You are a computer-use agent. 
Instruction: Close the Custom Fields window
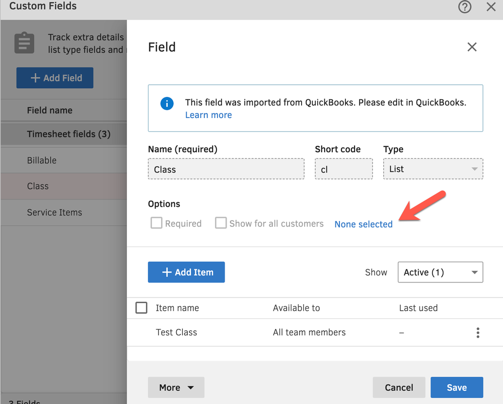[x=491, y=7]
